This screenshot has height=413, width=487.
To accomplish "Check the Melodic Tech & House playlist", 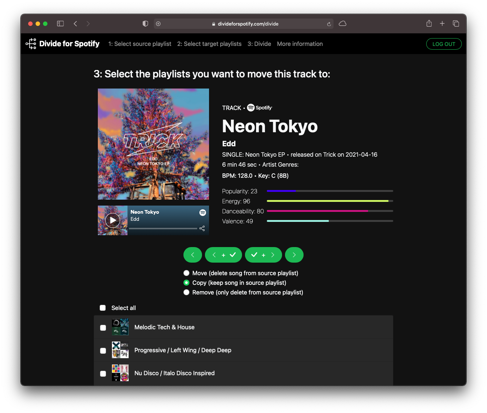I will (x=103, y=328).
